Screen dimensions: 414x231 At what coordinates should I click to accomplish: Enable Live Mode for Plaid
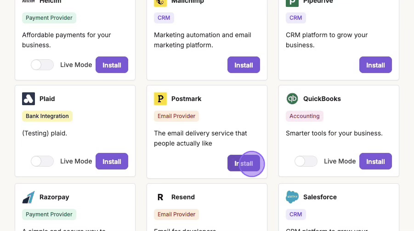(x=42, y=161)
